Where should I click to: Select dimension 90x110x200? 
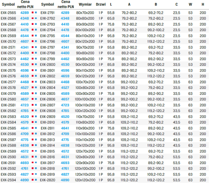(85, 71)
